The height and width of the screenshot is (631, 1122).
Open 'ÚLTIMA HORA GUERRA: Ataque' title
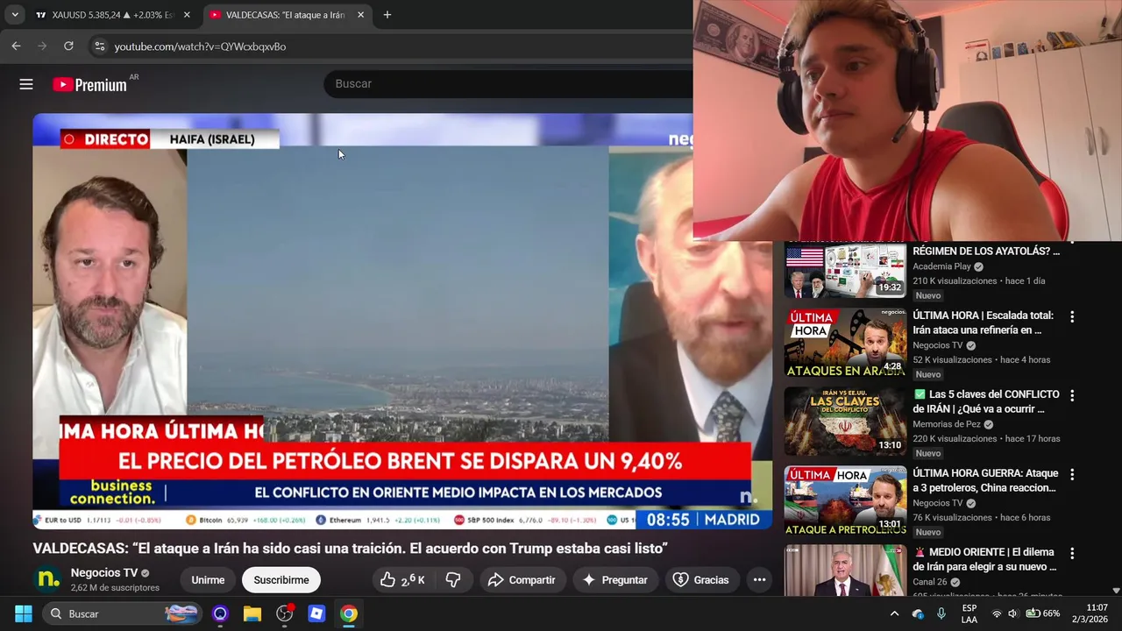[x=985, y=480]
